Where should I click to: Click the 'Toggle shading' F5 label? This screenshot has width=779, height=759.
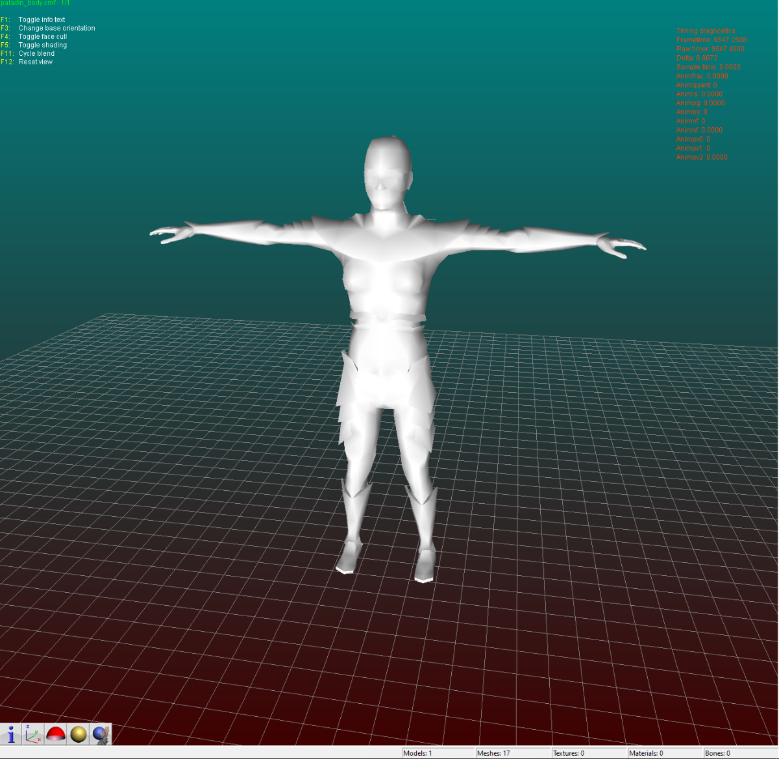[x=42, y=45]
